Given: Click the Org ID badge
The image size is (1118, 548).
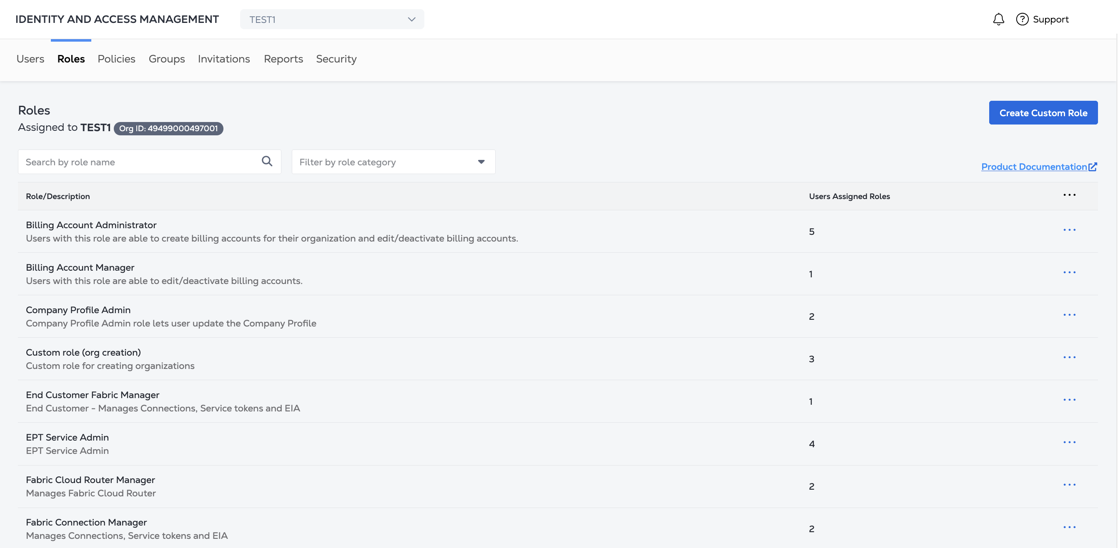Looking at the screenshot, I should point(168,128).
